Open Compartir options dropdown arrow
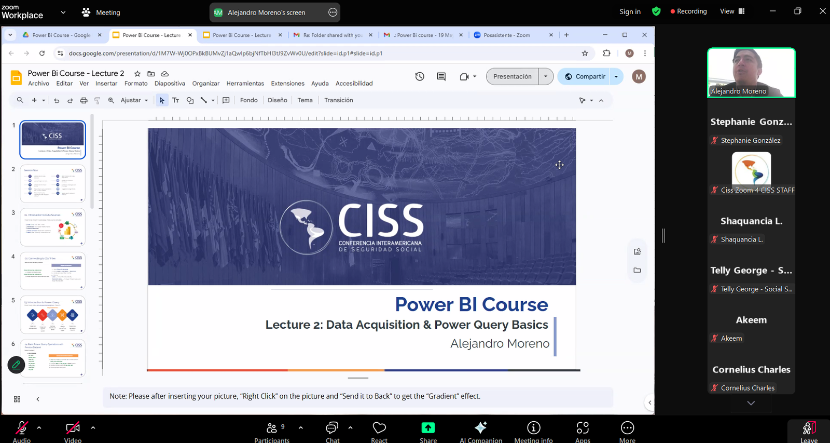Image resolution: width=830 pixels, height=443 pixels. tap(616, 76)
